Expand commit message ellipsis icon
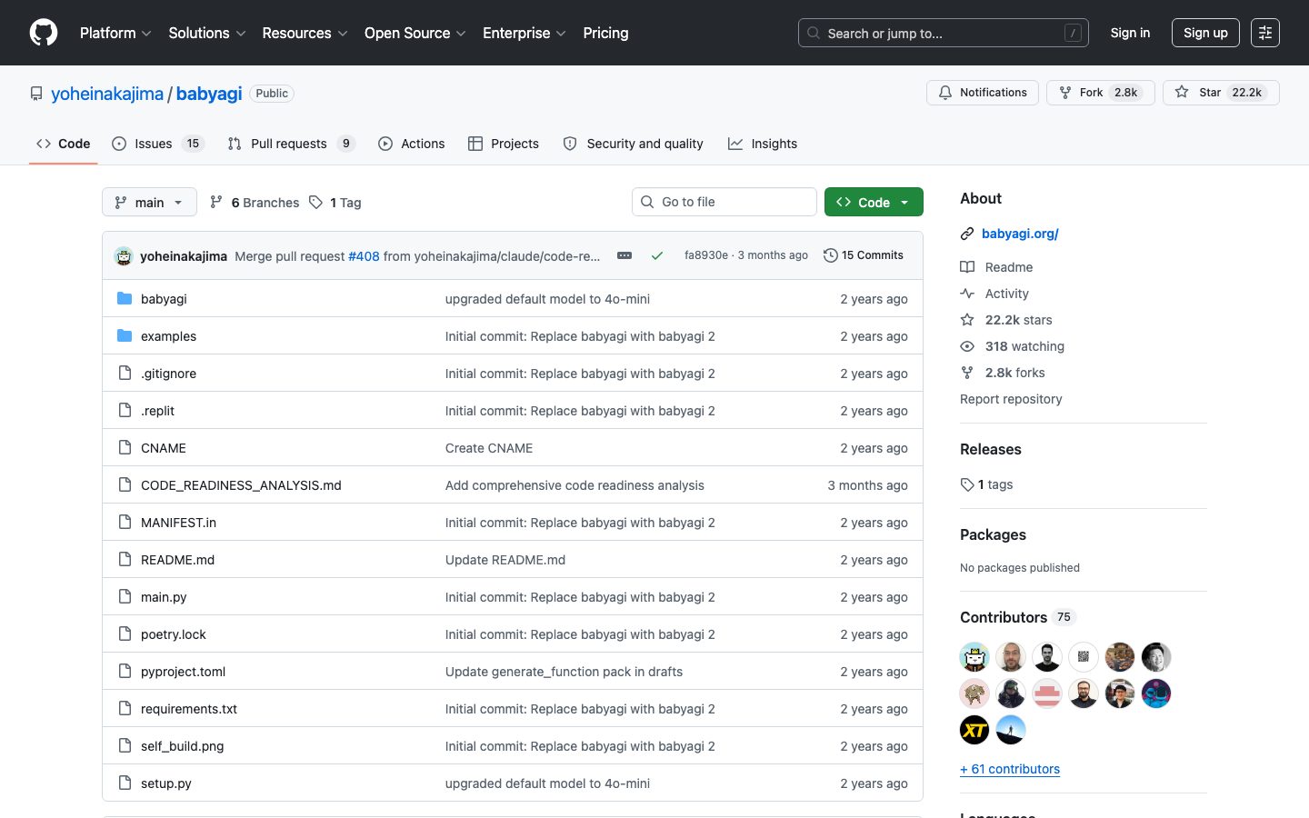Image resolution: width=1309 pixels, height=818 pixels. 625,255
